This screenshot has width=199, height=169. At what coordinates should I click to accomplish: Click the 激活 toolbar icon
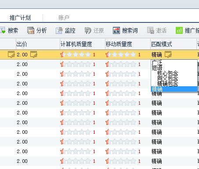point(151,30)
